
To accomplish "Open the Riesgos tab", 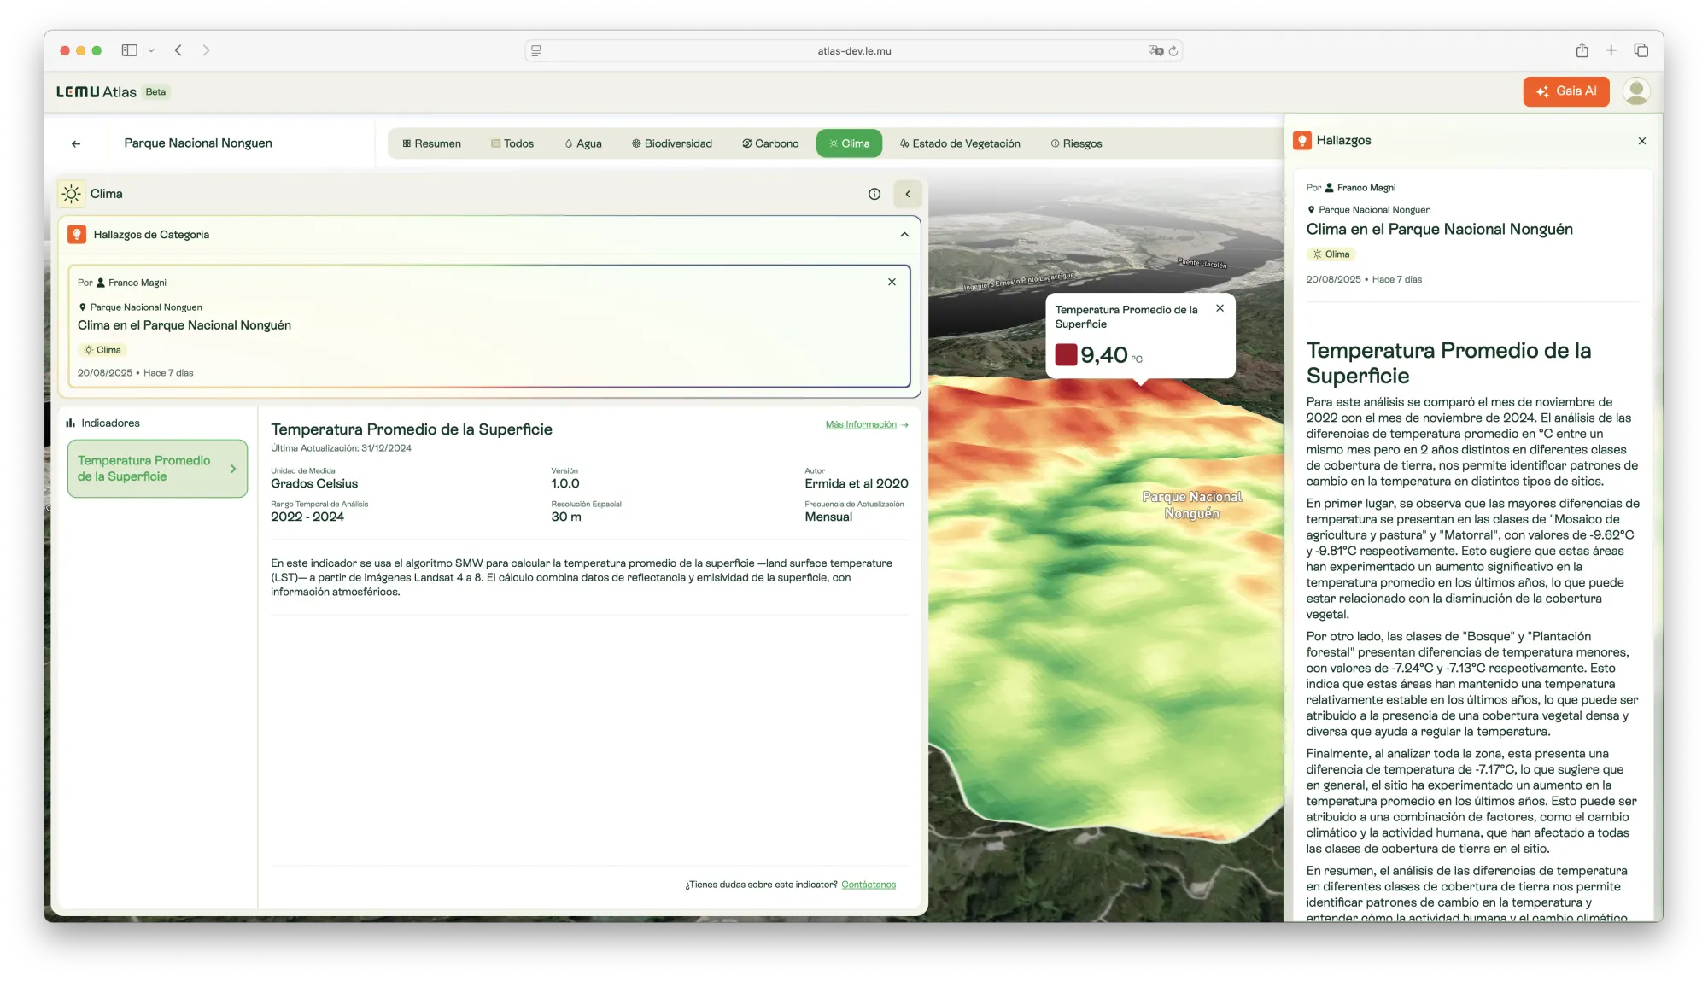I will coord(1076,143).
